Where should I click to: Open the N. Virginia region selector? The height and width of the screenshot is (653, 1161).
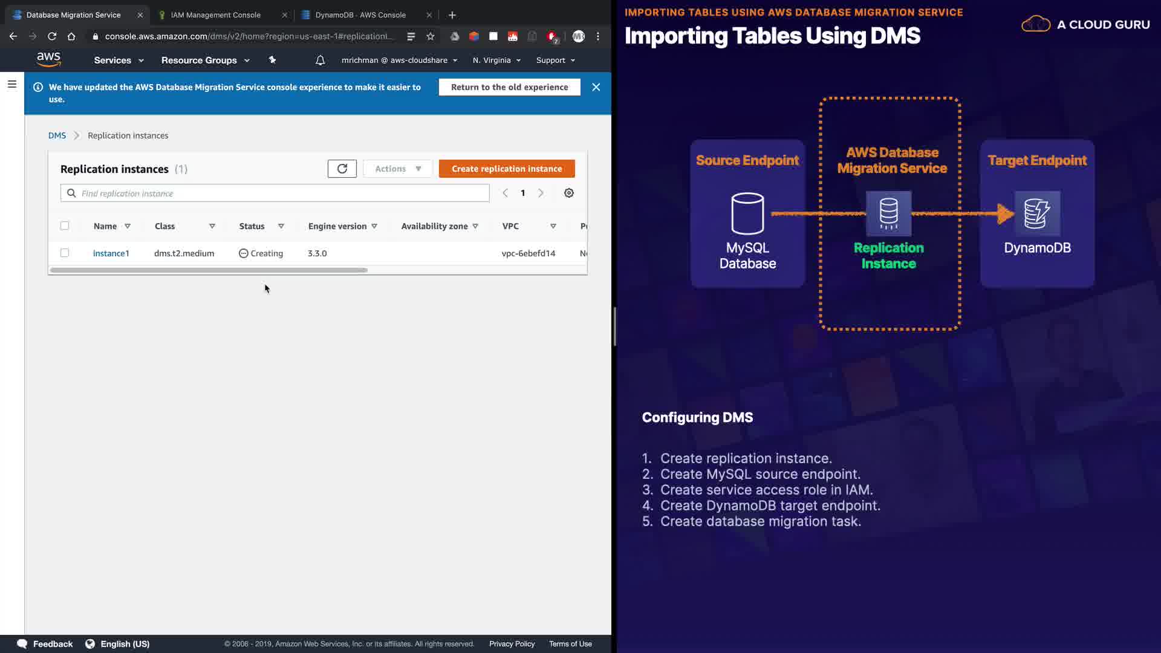496,60
